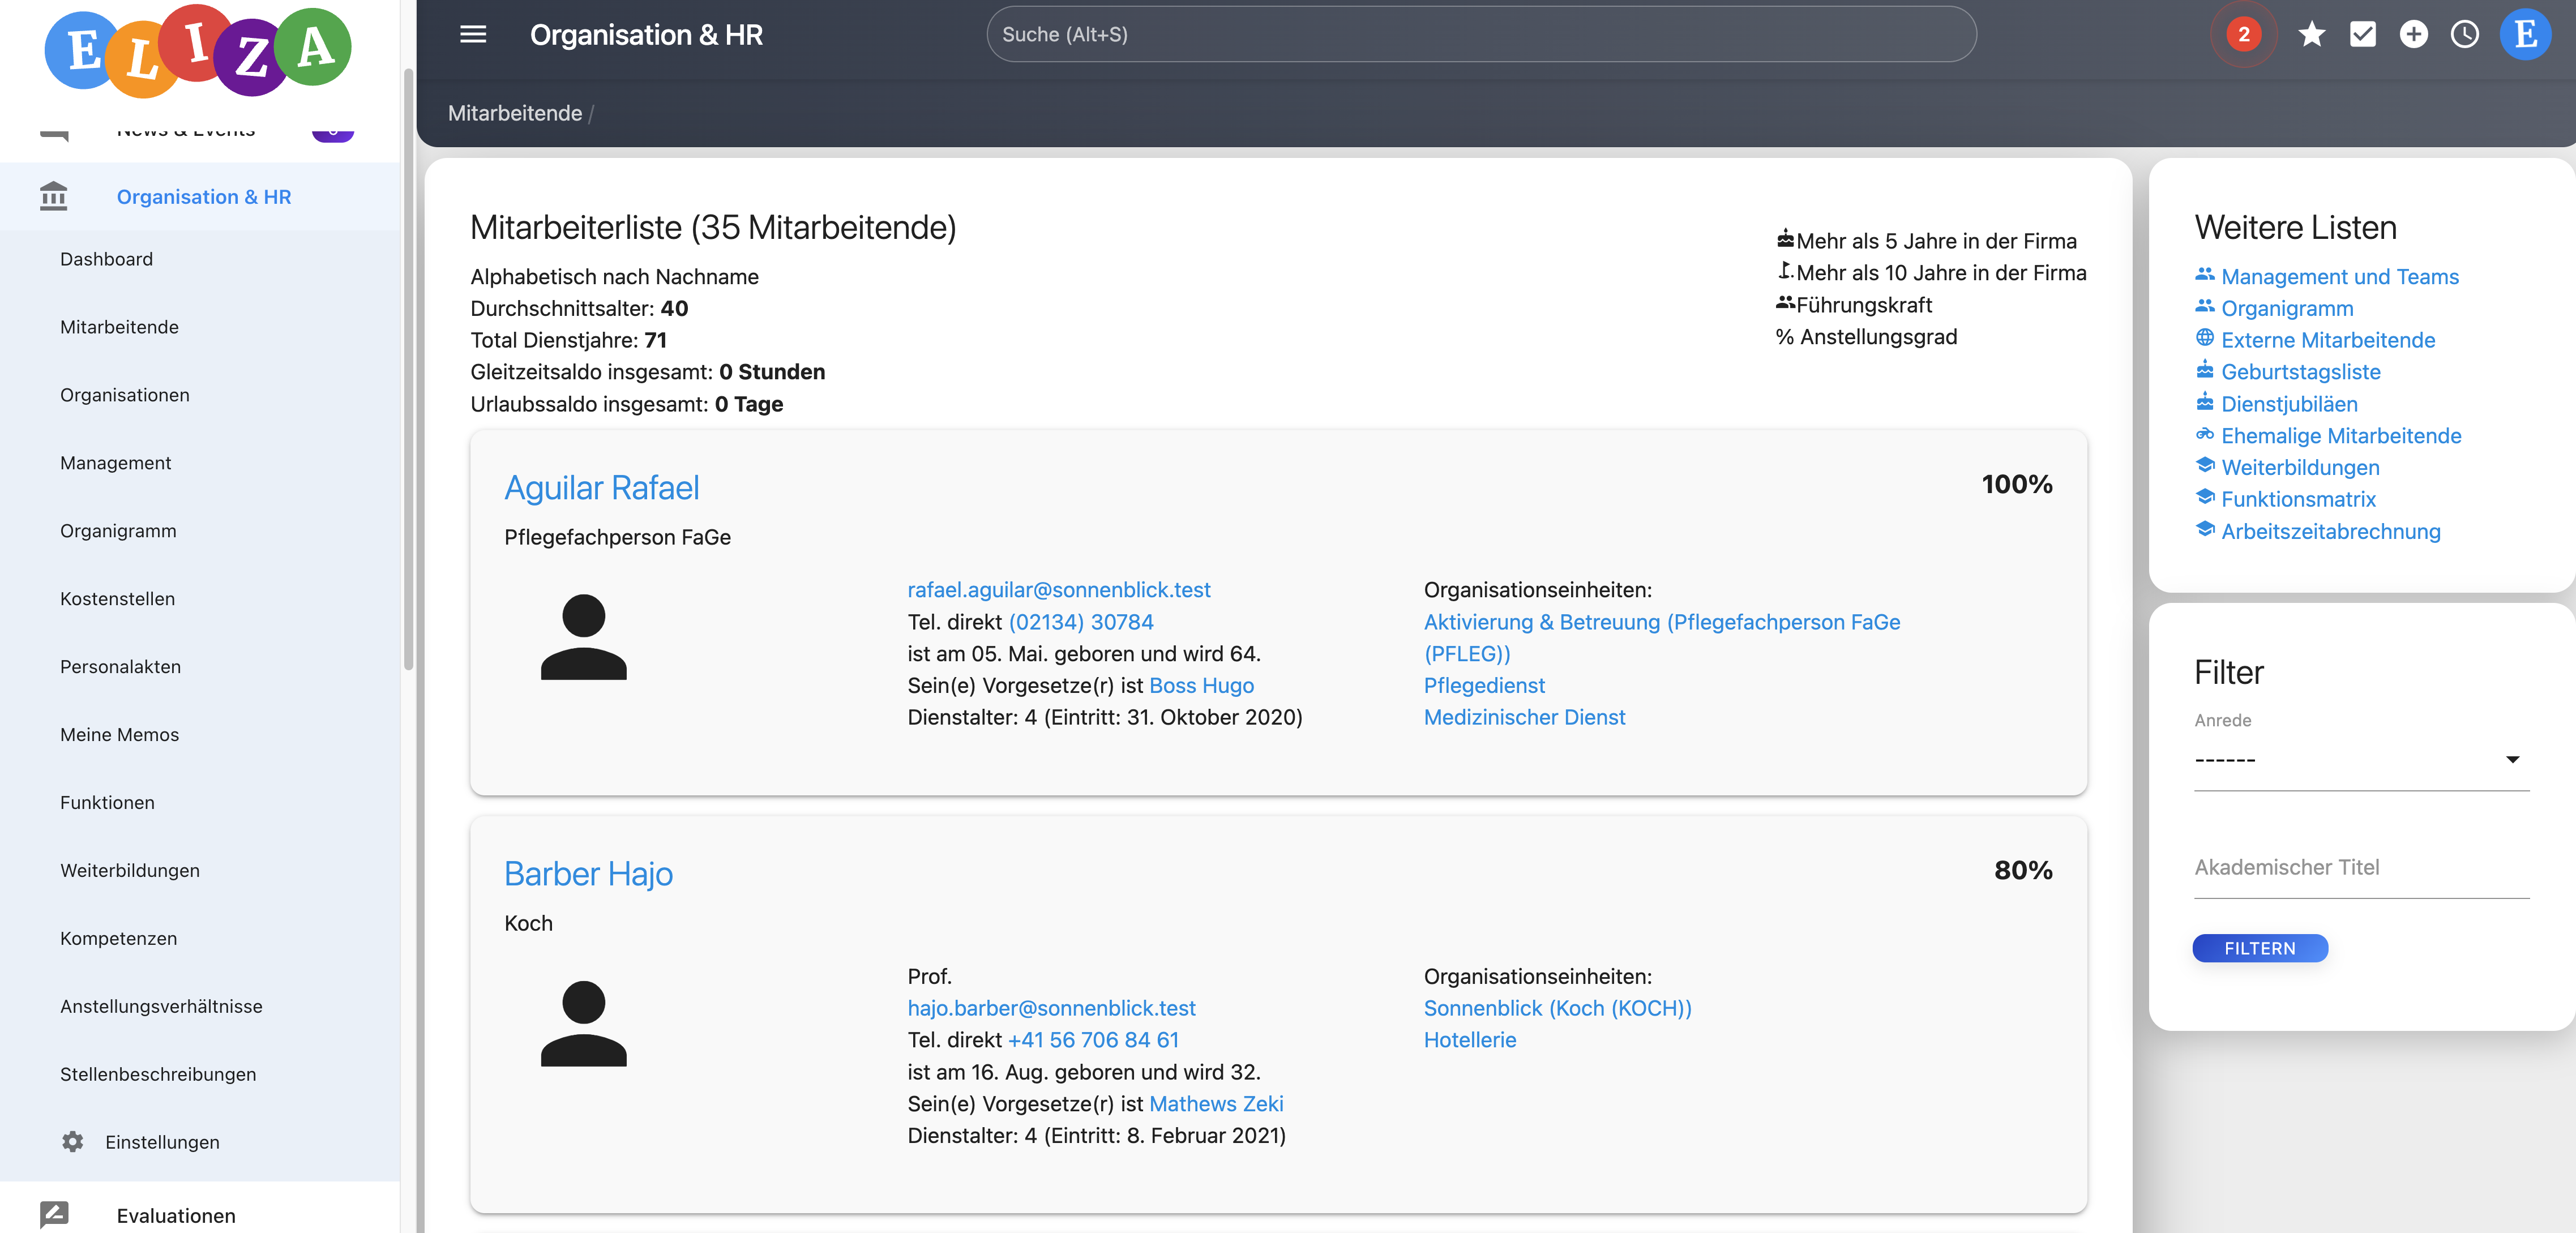Click the tasks checkmark icon
This screenshot has width=2576, height=1233.
pos(2362,35)
